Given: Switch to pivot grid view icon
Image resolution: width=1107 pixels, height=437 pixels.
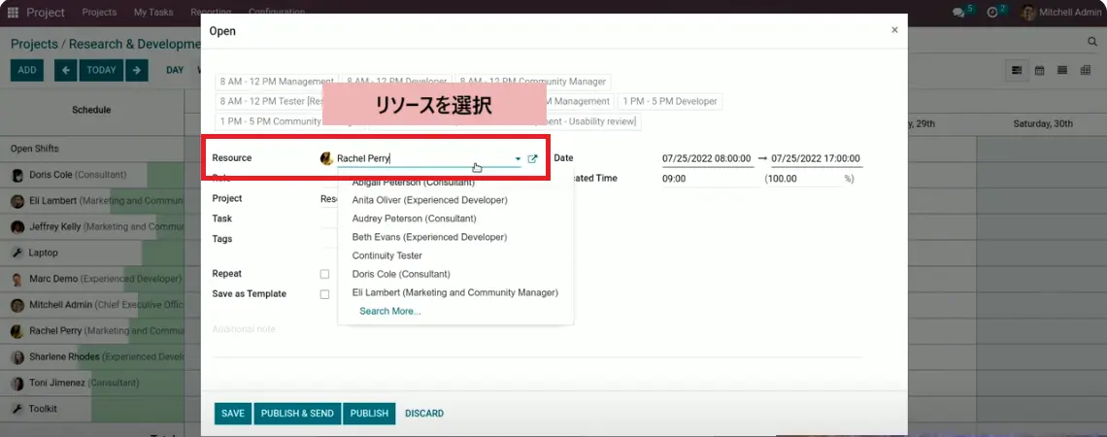Looking at the screenshot, I should click(1086, 71).
